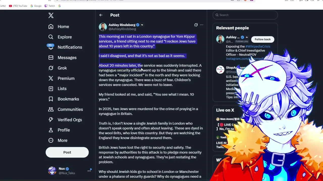323x181 pixels.
Task: Click the More circle icon
Action: (51, 141)
